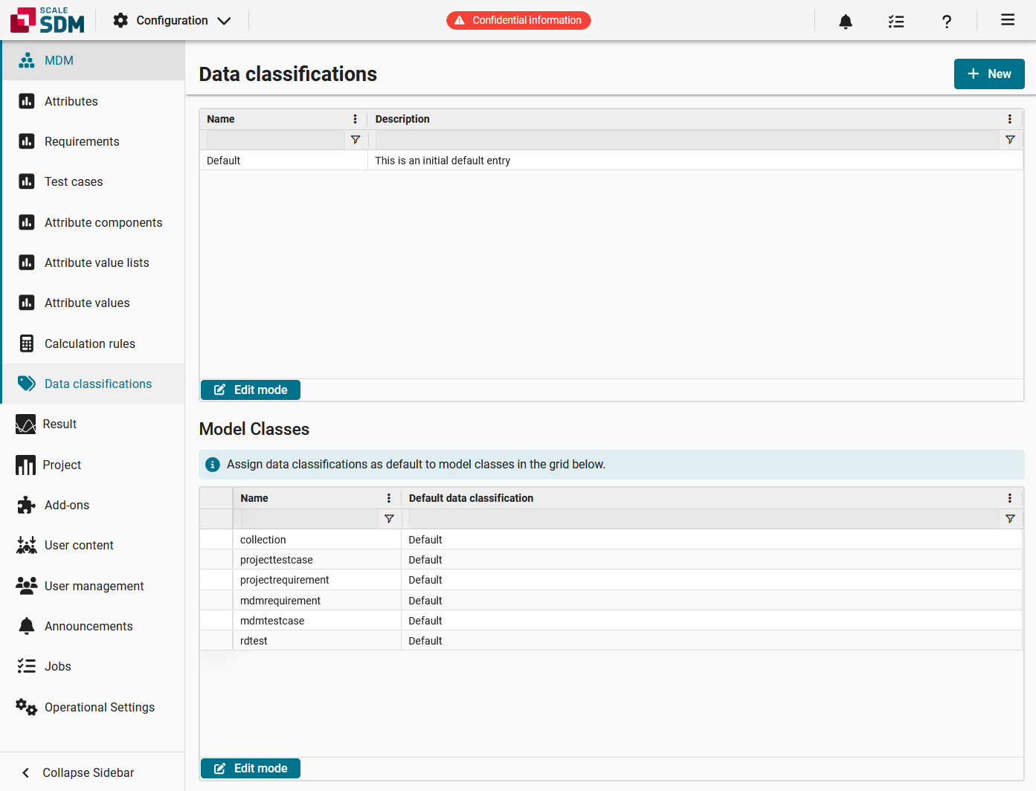Click Name filter icon in classifications grid
Viewport: 1036px width, 791px height.
355,140
